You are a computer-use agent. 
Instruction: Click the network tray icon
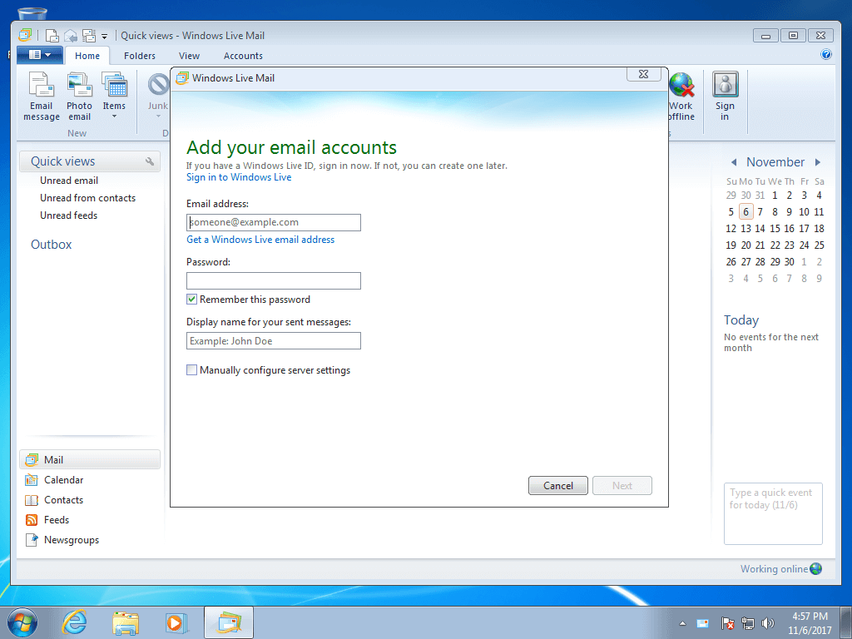pos(748,623)
